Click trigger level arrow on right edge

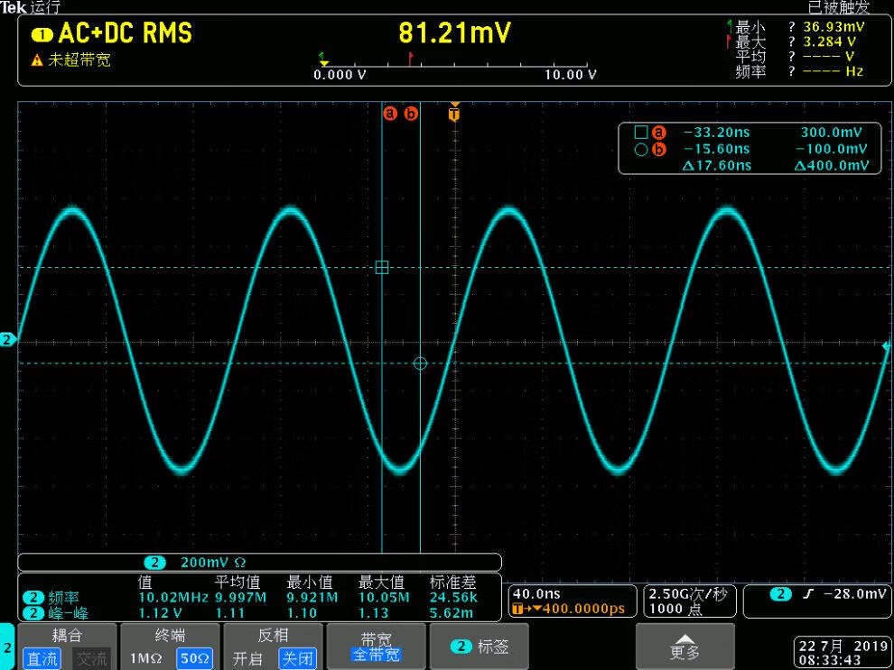pos(886,345)
